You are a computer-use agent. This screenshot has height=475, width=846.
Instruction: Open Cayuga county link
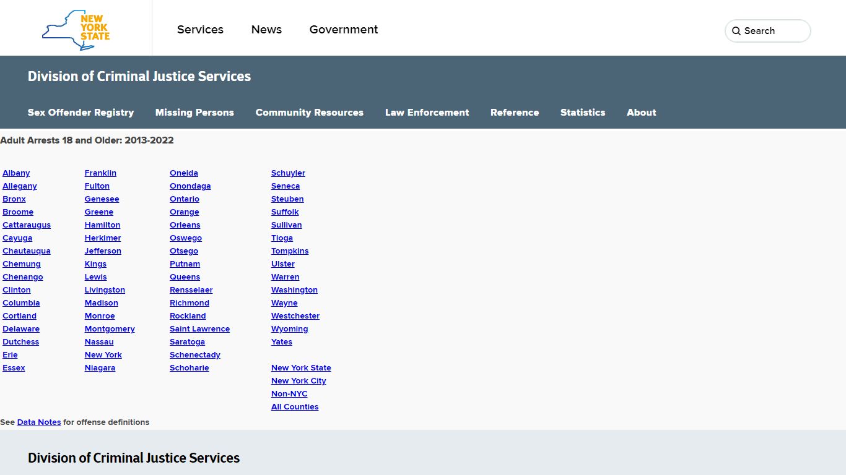pyautogui.click(x=17, y=238)
